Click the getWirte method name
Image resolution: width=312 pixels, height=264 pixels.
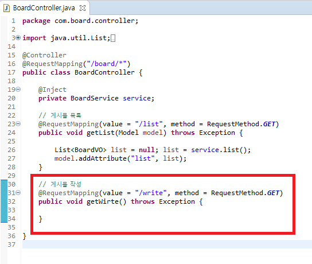[103, 201]
